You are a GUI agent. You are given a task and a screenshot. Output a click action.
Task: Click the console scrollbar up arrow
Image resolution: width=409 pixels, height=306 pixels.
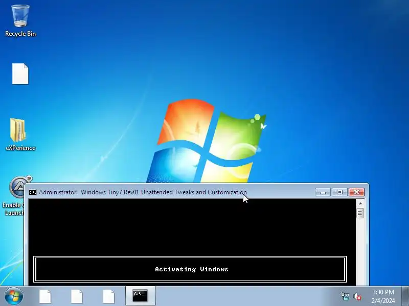tap(360, 203)
